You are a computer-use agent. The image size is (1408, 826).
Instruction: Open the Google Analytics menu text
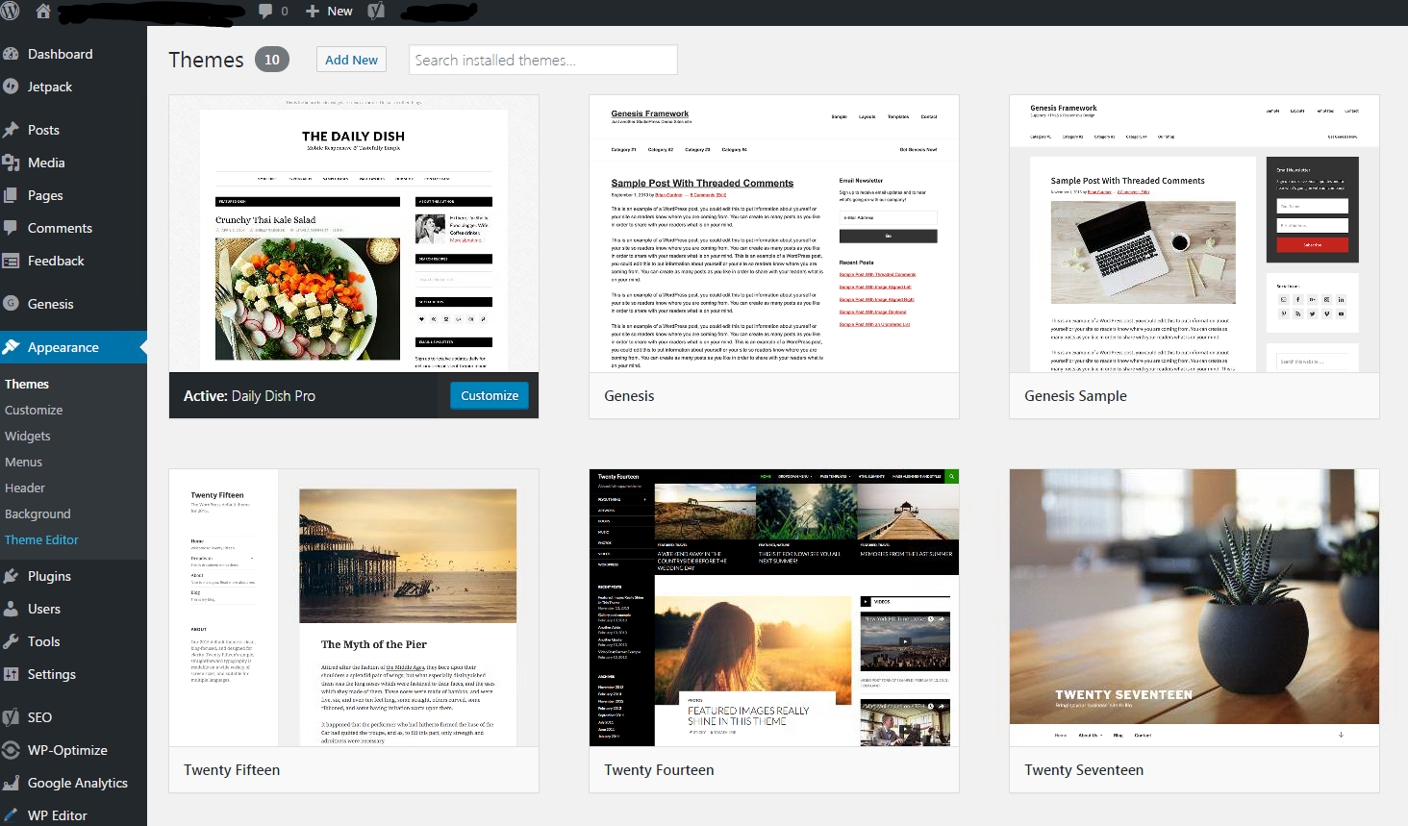click(x=78, y=783)
